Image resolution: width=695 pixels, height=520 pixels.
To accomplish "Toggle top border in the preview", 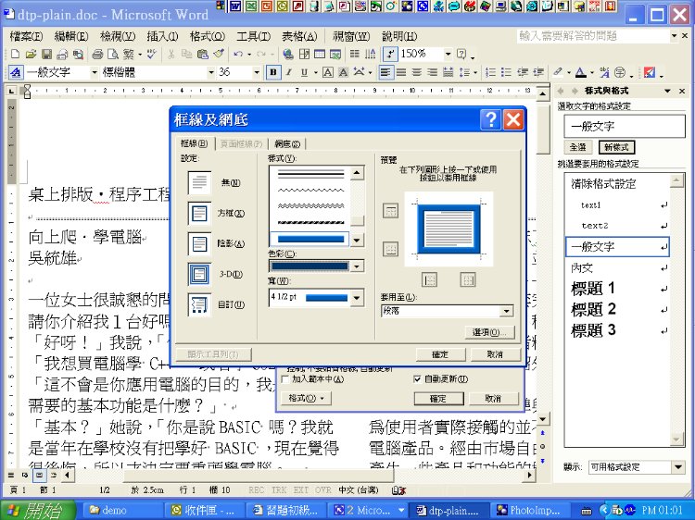I will point(390,211).
